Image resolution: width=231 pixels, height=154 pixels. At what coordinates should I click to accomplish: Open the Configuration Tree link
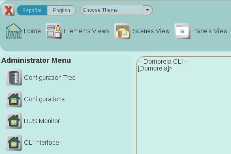(x=50, y=78)
